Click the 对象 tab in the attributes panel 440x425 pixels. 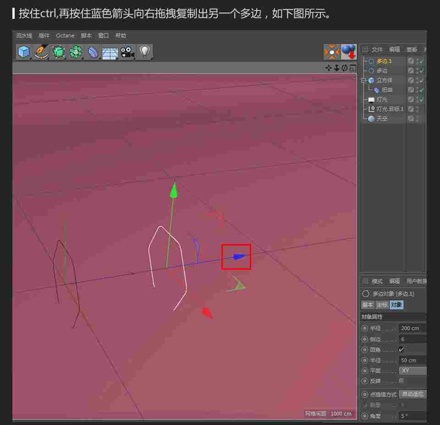coord(396,305)
